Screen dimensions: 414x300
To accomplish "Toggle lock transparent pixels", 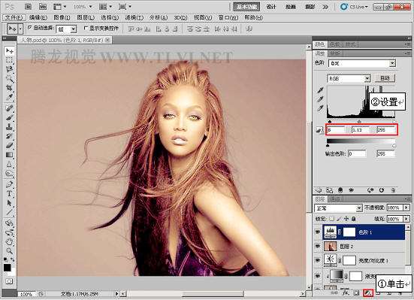I will pyautogui.click(x=332, y=219).
